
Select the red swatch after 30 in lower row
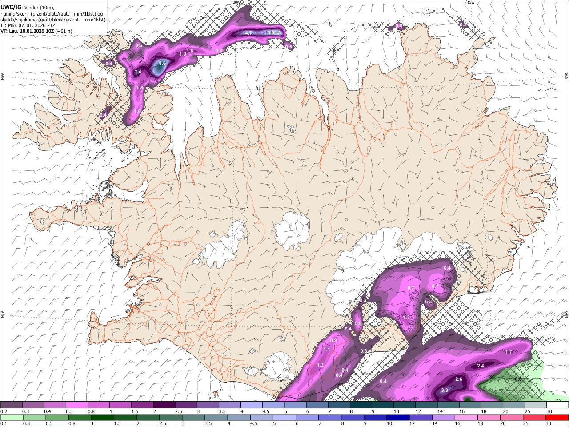pyautogui.click(x=558, y=417)
